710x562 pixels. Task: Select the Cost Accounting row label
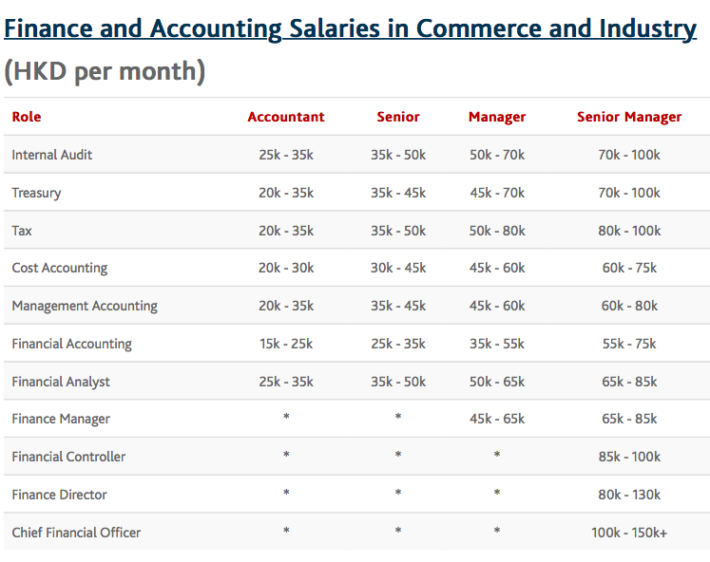(59, 268)
